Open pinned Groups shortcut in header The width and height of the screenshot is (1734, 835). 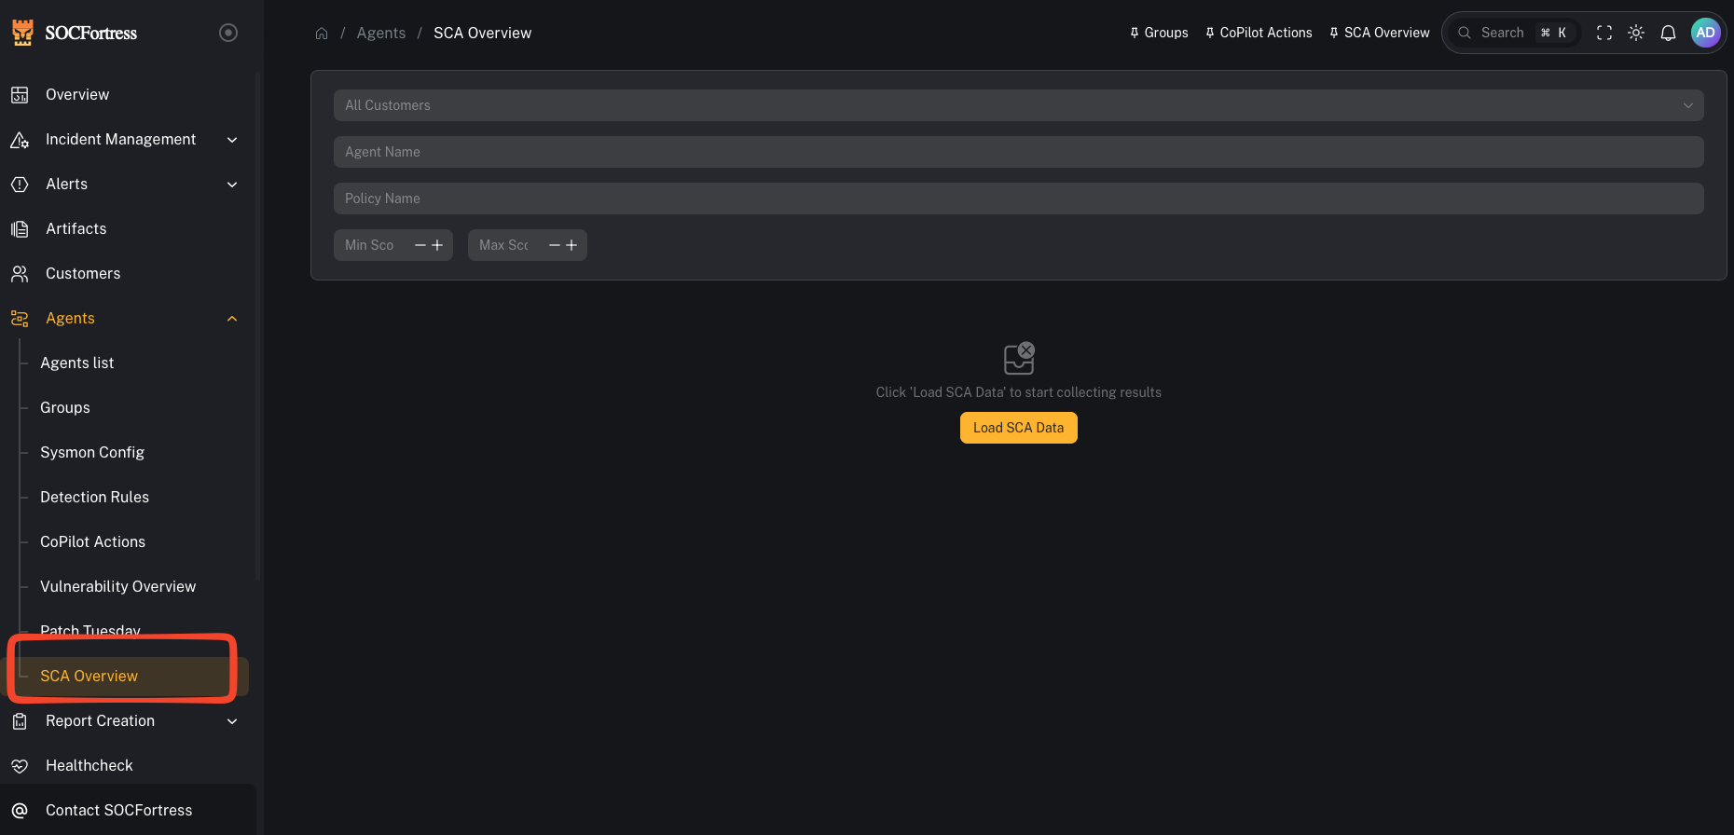[x=1159, y=33]
